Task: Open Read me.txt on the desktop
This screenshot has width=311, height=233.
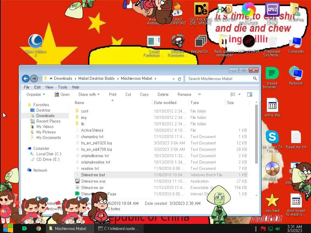Action: click(x=296, y=140)
